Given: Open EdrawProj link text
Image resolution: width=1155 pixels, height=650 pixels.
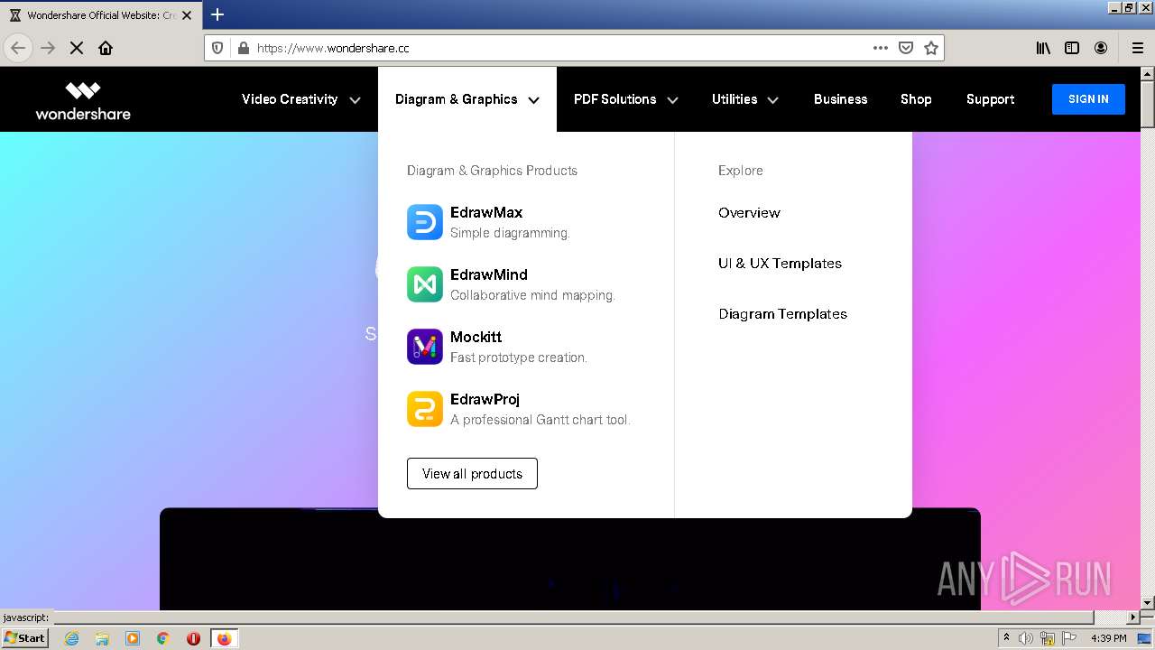Looking at the screenshot, I should pos(485,400).
